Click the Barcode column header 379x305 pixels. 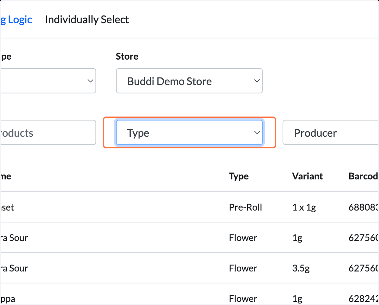(x=364, y=176)
